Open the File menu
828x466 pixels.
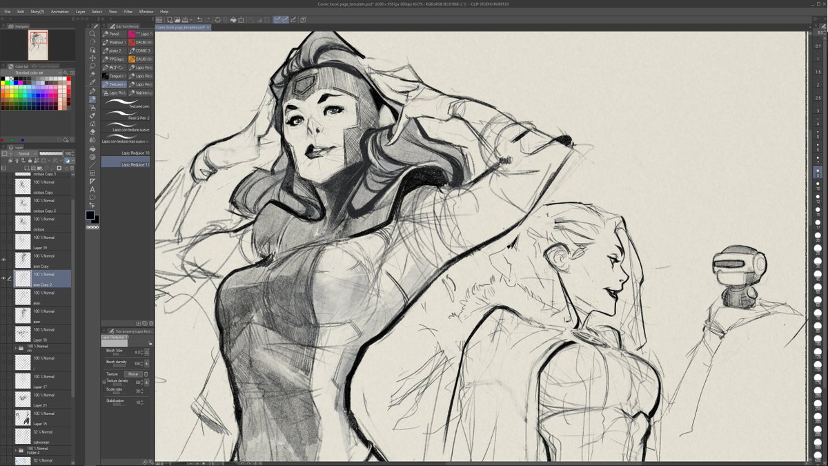click(7, 11)
